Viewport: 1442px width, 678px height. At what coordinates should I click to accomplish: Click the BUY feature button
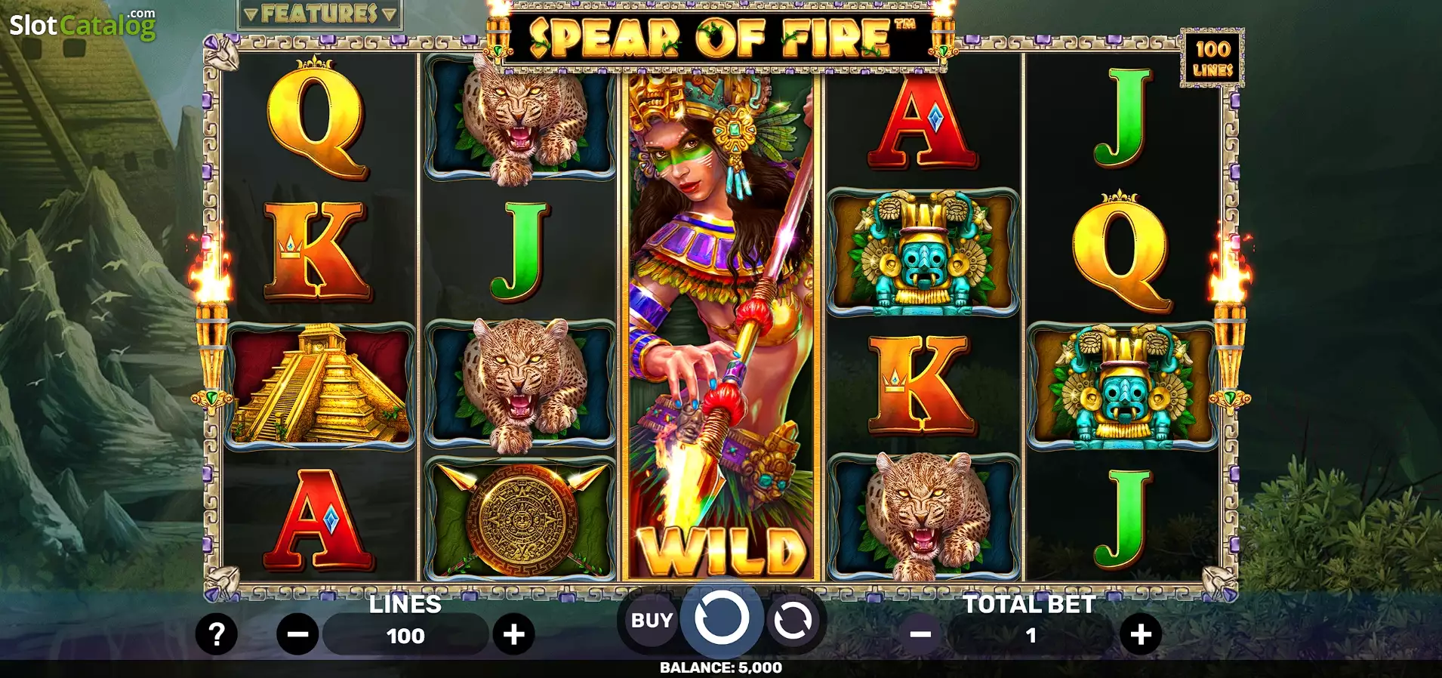[x=652, y=621]
